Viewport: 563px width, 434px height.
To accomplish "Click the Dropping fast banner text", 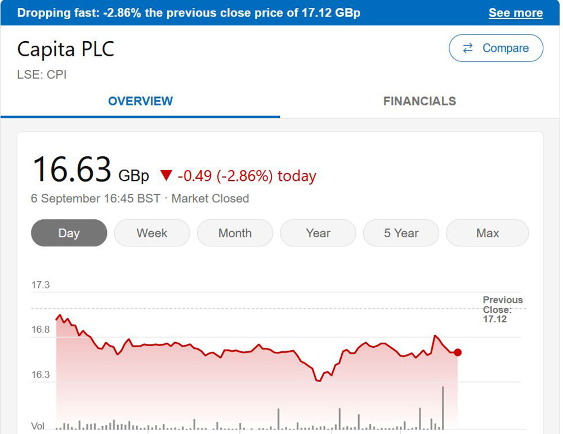I will pyautogui.click(x=189, y=13).
